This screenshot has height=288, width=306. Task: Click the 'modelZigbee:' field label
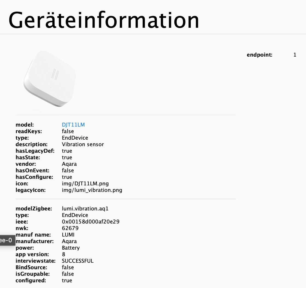point(34,209)
